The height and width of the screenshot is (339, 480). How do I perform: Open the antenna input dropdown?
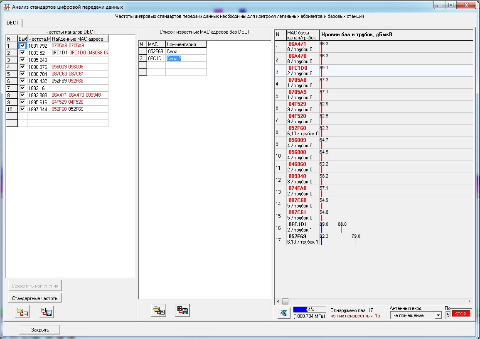(x=438, y=315)
